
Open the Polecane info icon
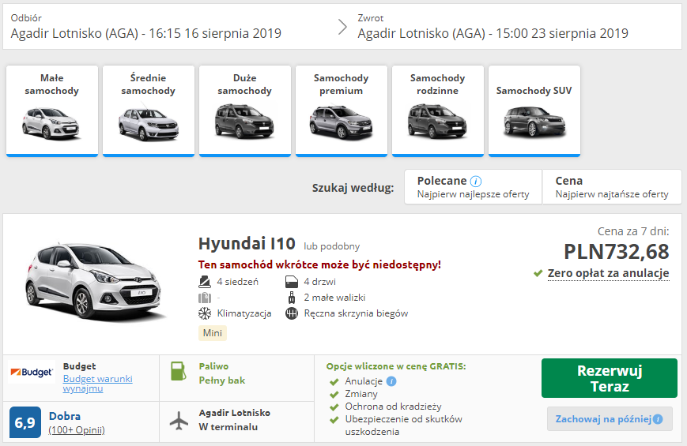(476, 182)
